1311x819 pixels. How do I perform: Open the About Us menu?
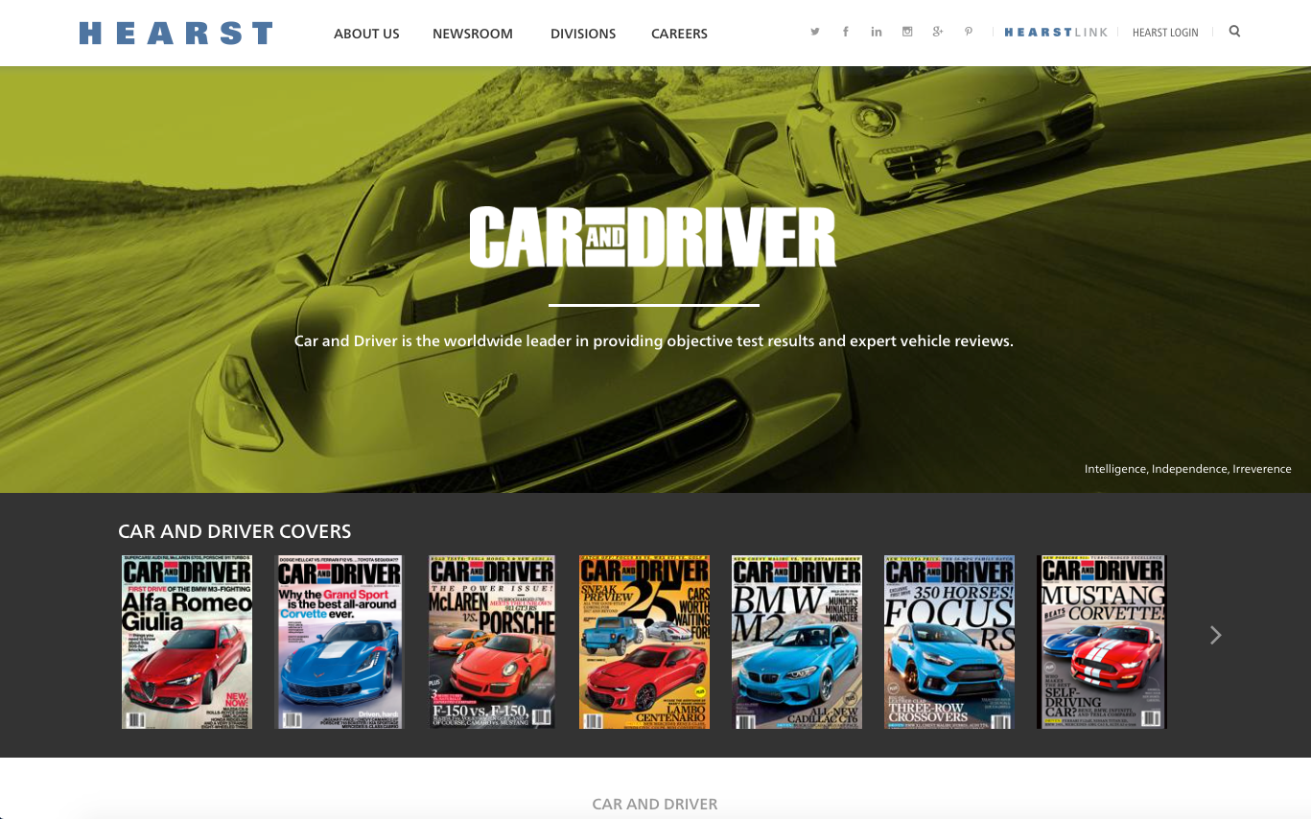coord(366,34)
